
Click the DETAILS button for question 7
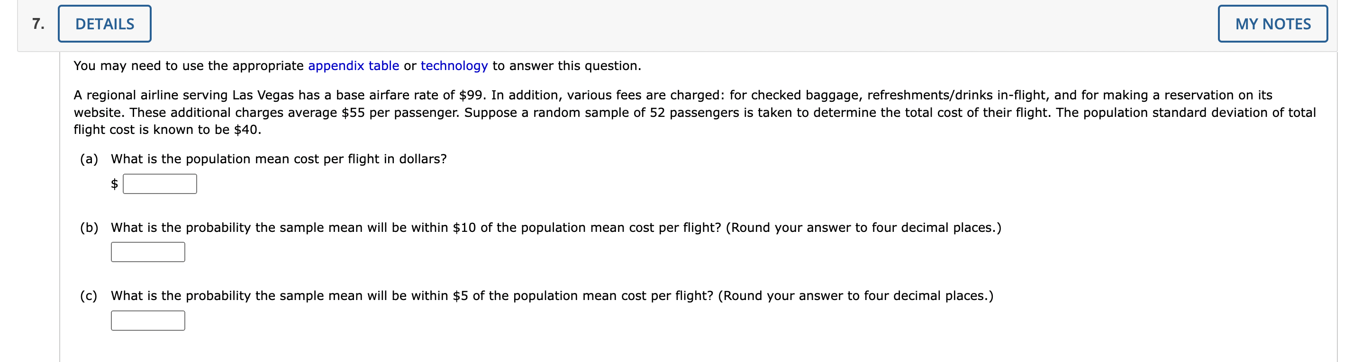click(x=104, y=23)
